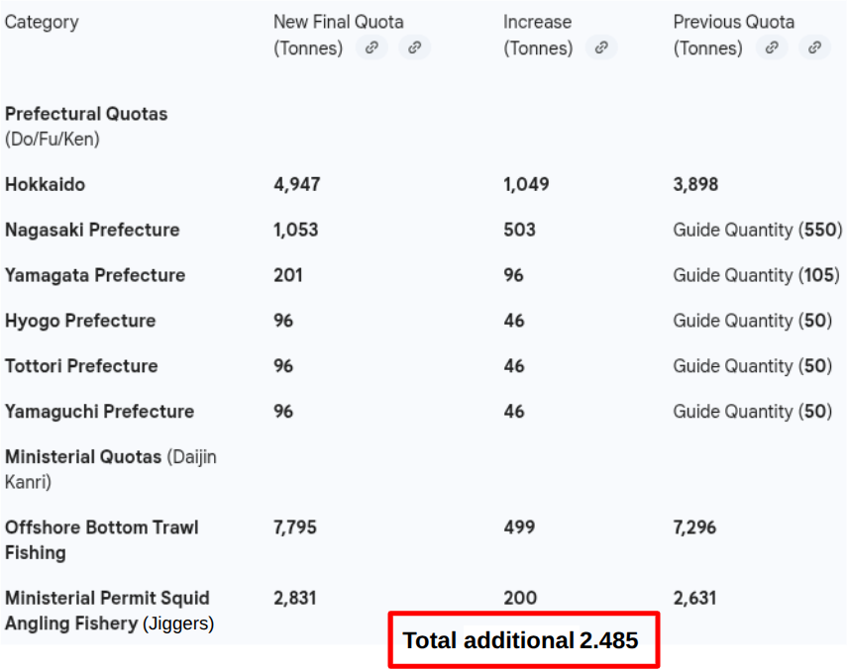This screenshot has height=672, width=848.
Task: Click second link icon under Previous Quota
Action: point(814,48)
